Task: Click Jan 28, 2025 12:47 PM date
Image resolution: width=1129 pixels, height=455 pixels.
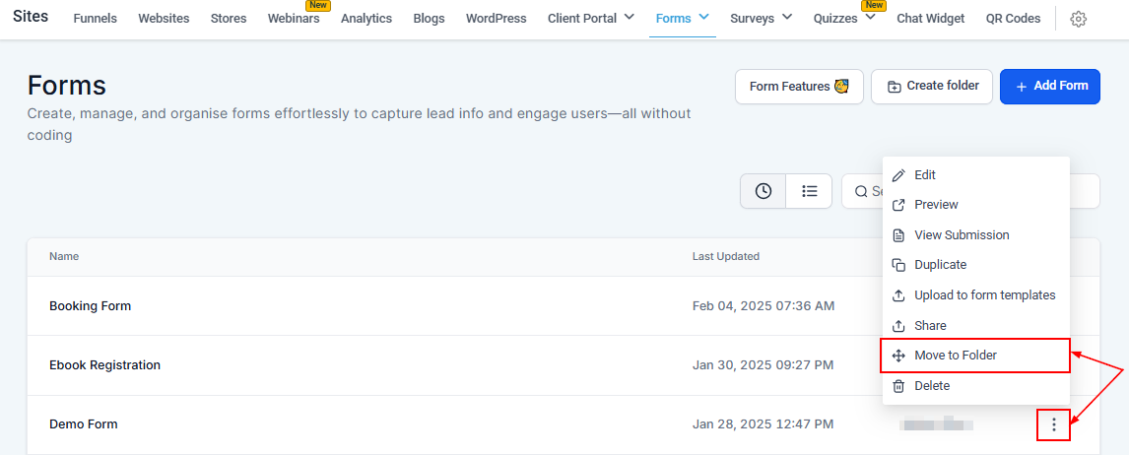Action: (764, 424)
